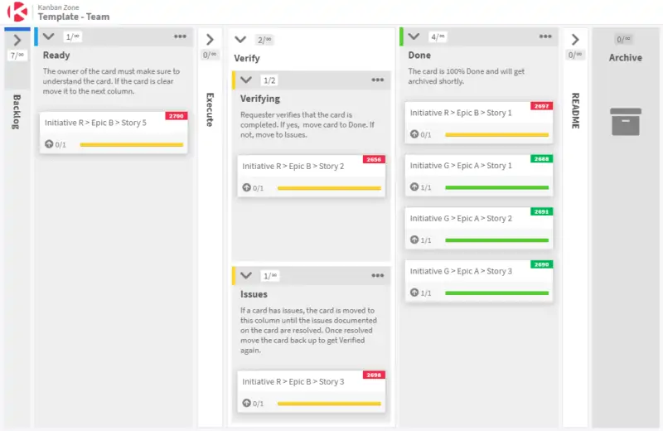Collapse the Done column
This screenshot has height=431, width=663.
click(x=414, y=36)
